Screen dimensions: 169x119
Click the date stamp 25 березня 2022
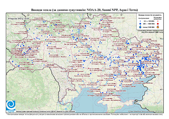(x=18, y=18)
